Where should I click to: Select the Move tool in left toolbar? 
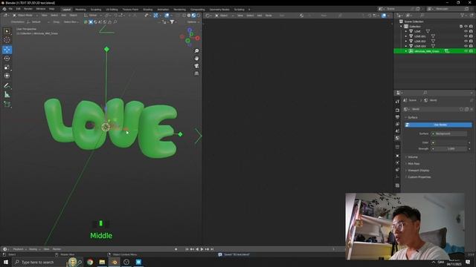tap(7, 50)
